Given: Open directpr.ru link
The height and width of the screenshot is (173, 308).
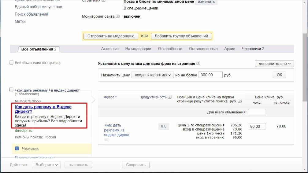Looking at the screenshot, I should (24, 131).
